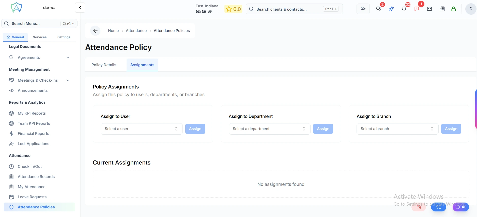
Task: Click the add user icon in the header
Action: 363,9
